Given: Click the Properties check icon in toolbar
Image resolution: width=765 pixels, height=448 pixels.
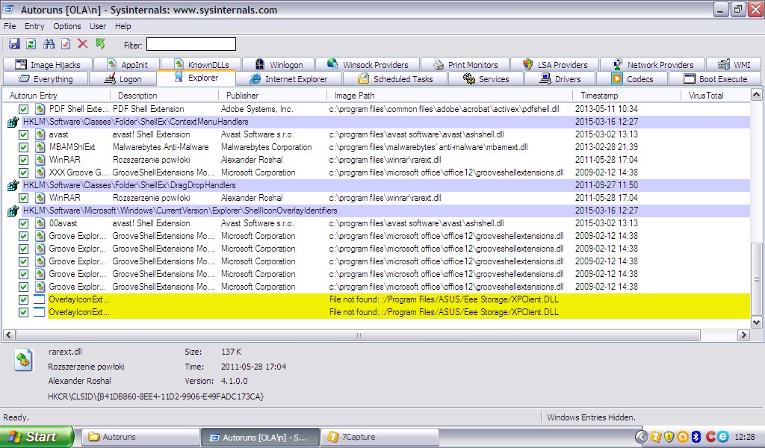Looking at the screenshot, I should pos(66,44).
